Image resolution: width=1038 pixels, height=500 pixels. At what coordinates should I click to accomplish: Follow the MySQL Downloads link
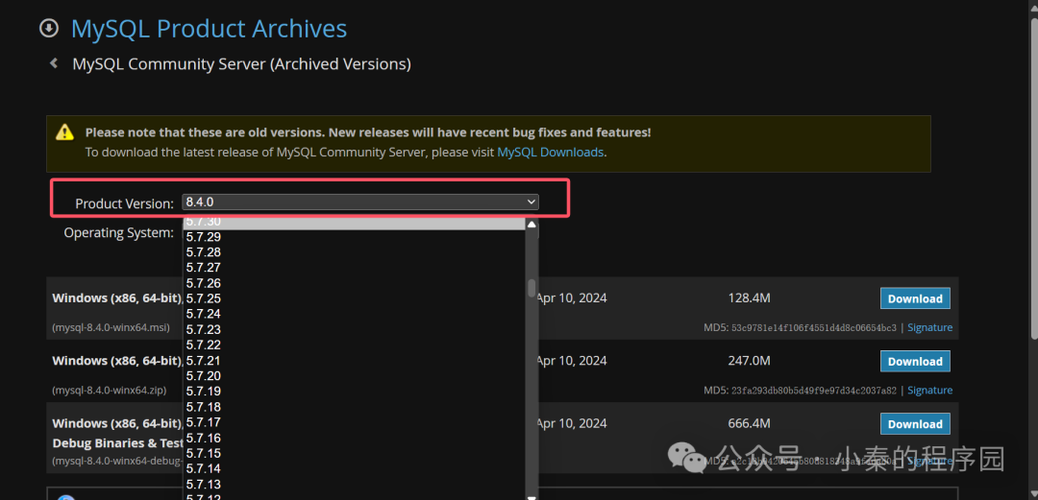pos(550,153)
